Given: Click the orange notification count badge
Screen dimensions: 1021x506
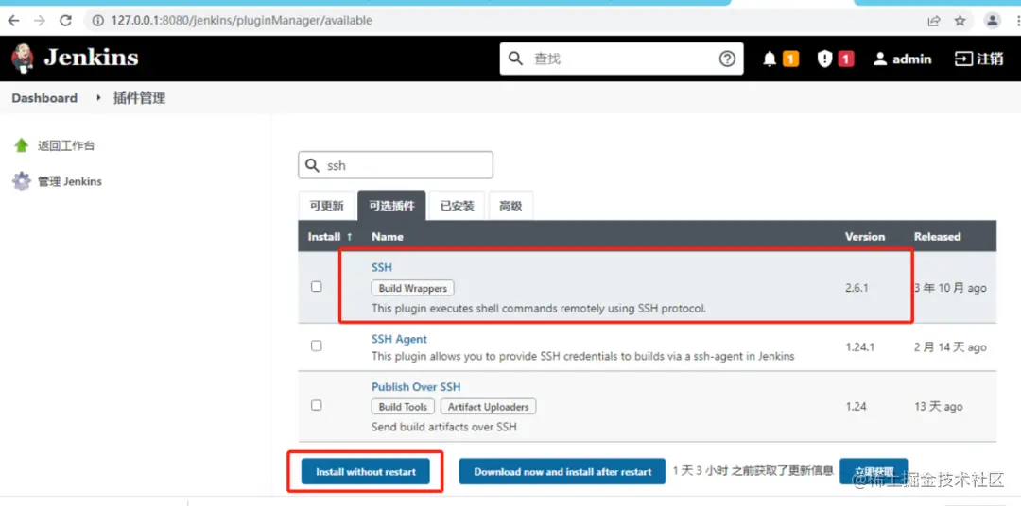Looking at the screenshot, I should pyautogui.click(x=790, y=59).
